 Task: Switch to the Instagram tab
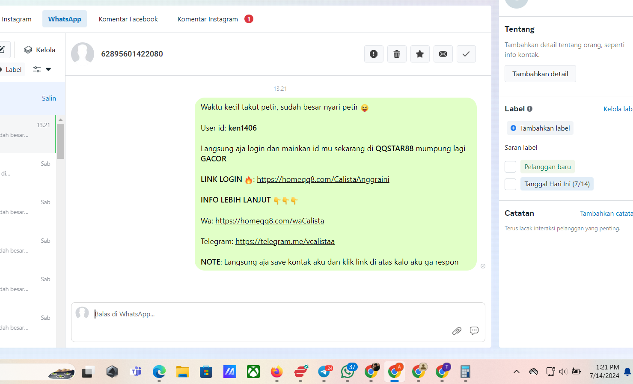pyautogui.click(x=16, y=19)
